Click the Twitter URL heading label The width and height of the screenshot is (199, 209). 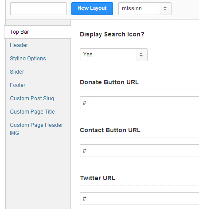[98, 178]
